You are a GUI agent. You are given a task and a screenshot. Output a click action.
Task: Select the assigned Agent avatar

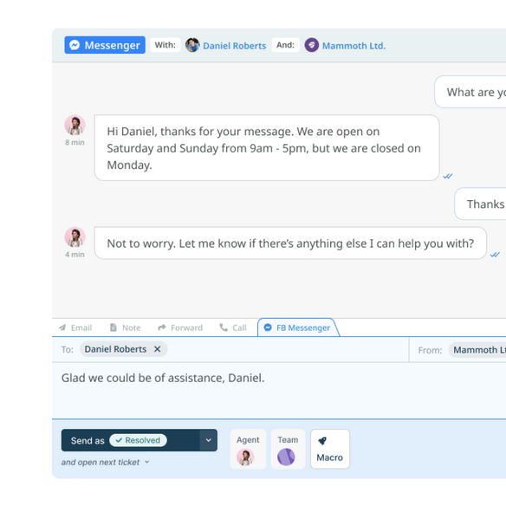coord(245,457)
